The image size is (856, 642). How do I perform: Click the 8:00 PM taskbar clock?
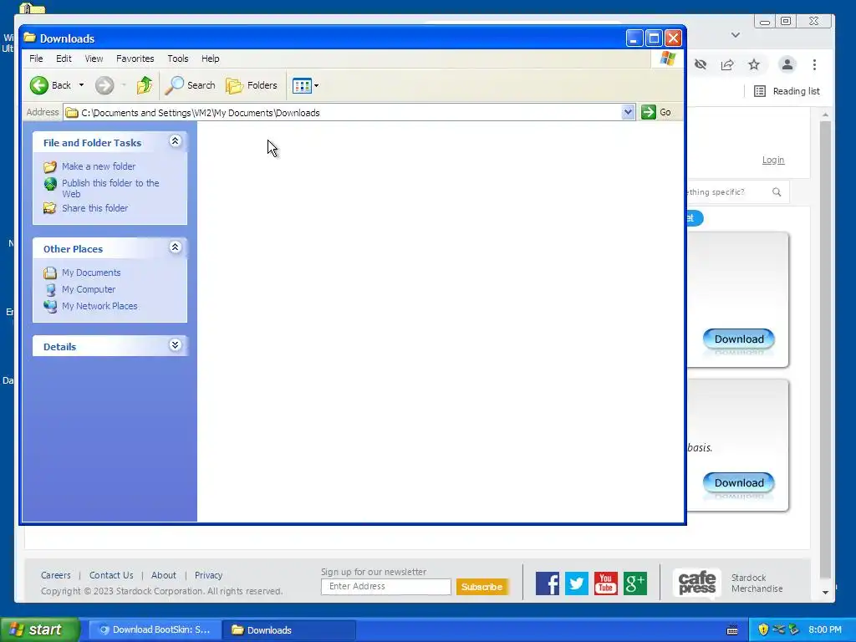(x=825, y=630)
